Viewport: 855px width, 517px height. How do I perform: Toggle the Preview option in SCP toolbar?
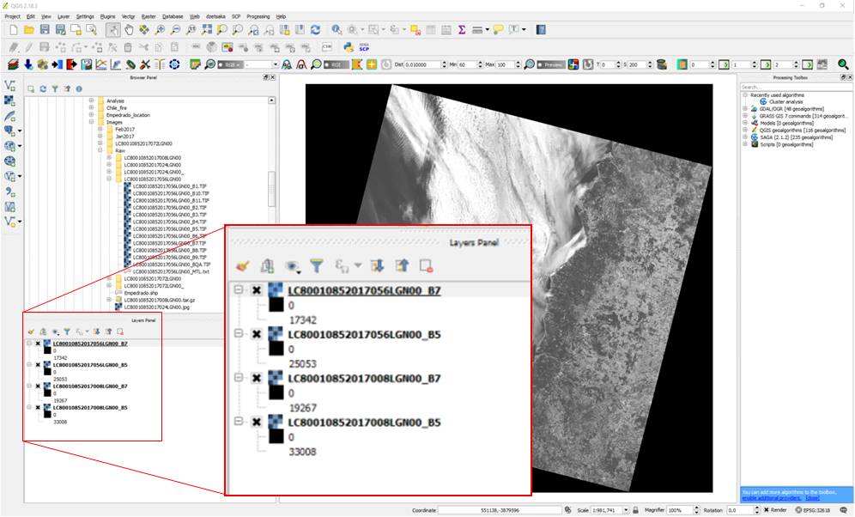552,64
